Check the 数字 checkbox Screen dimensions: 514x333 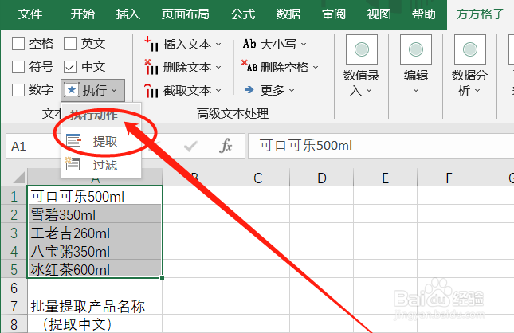coord(18,90)
